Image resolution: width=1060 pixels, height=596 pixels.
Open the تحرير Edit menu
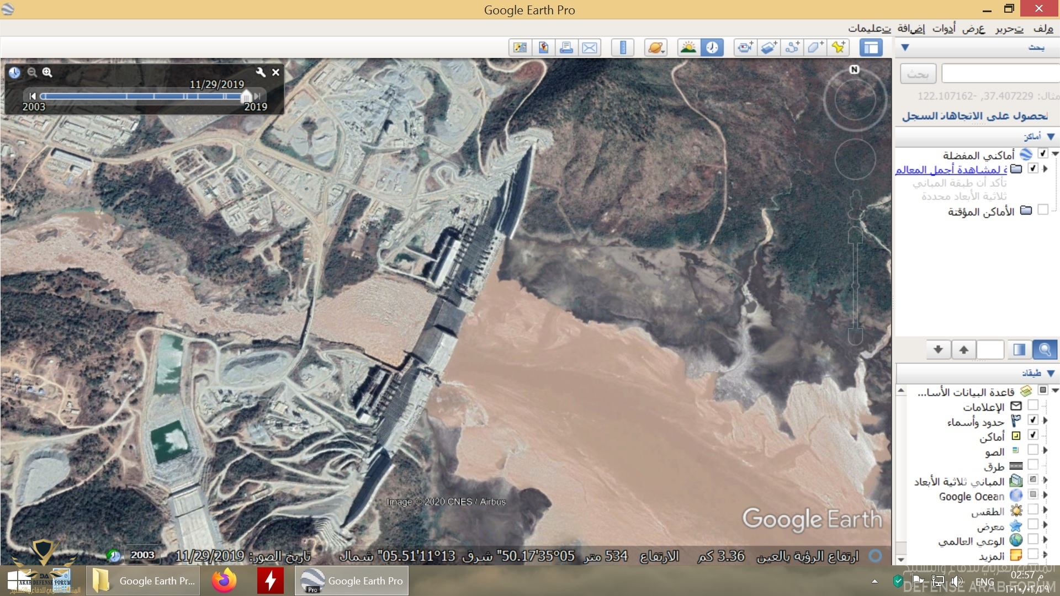point(1010,29)
